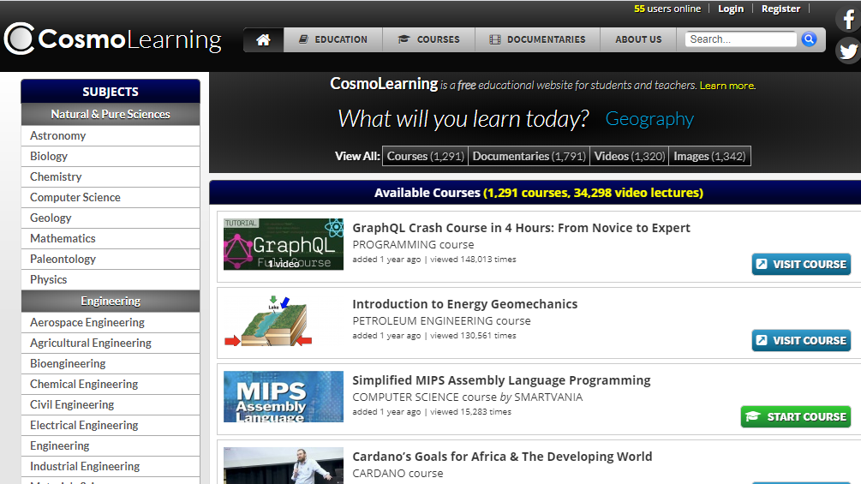The height and width of the screenshot is (484, 861).
Task: Open Cardano's Goals for Africa title
Action: pos(502,457)
